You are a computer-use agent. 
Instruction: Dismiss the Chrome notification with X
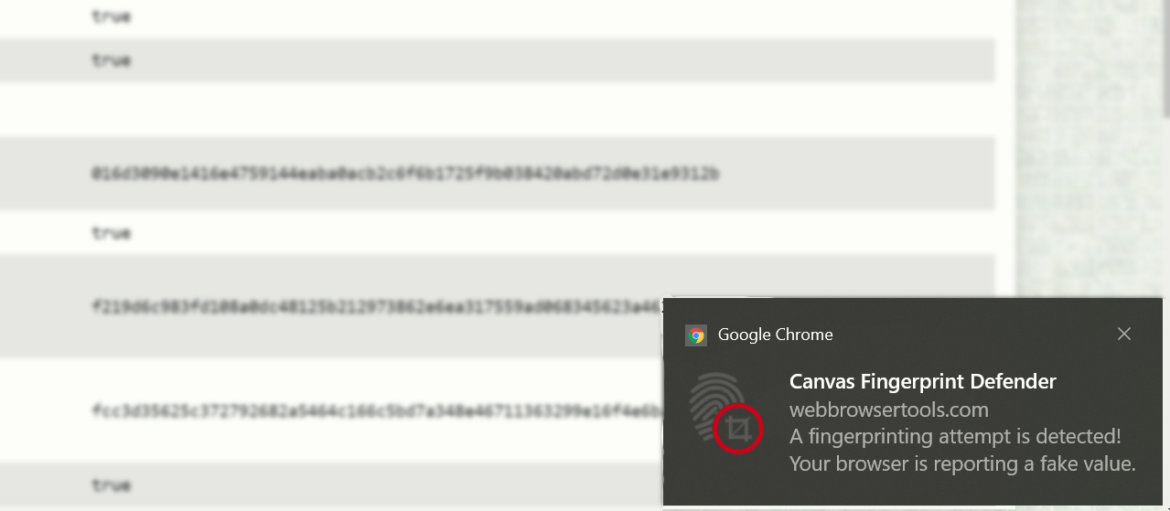(x=1124, y=334)
